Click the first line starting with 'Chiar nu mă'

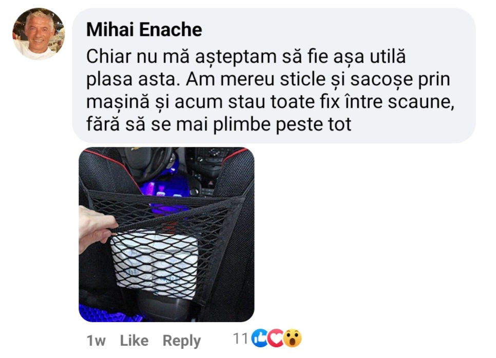coord(246,57)
